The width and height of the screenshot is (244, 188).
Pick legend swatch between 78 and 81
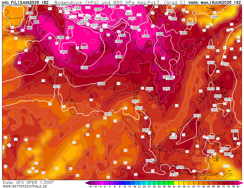pyautogui.click(x=236, y=183)
